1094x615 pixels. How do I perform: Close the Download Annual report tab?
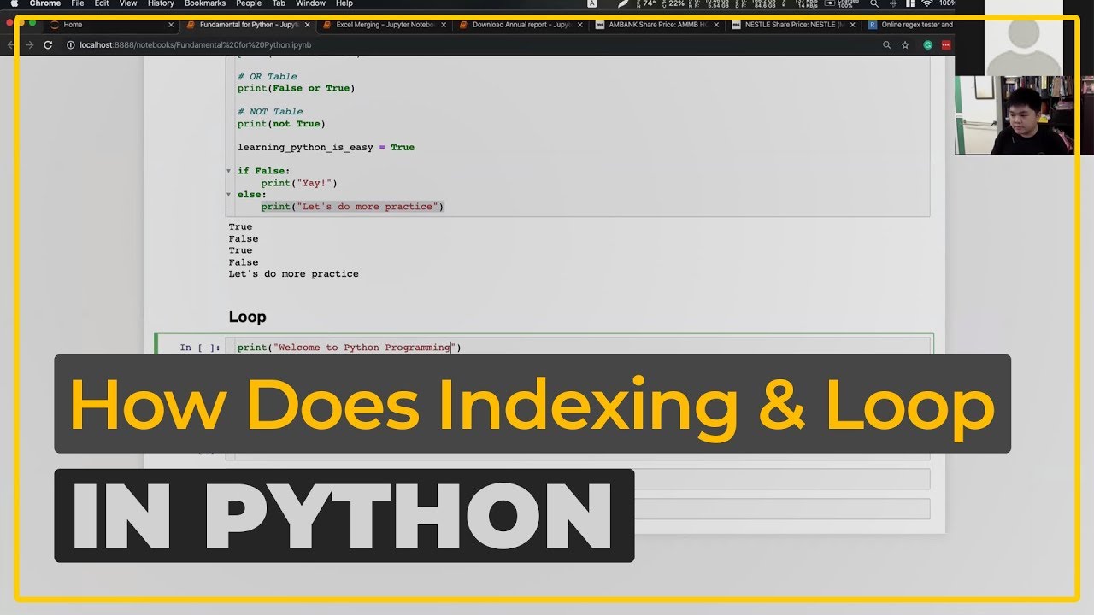pos(580,25)
